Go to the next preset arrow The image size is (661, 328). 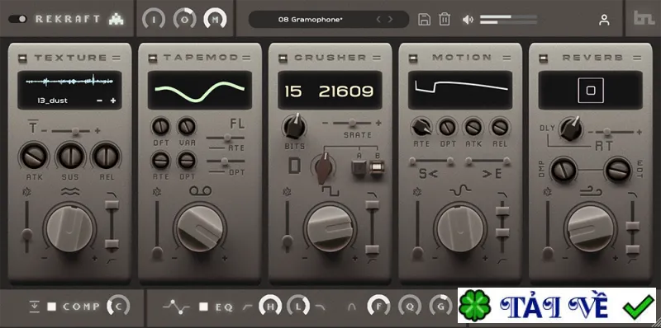click(390, 19)
